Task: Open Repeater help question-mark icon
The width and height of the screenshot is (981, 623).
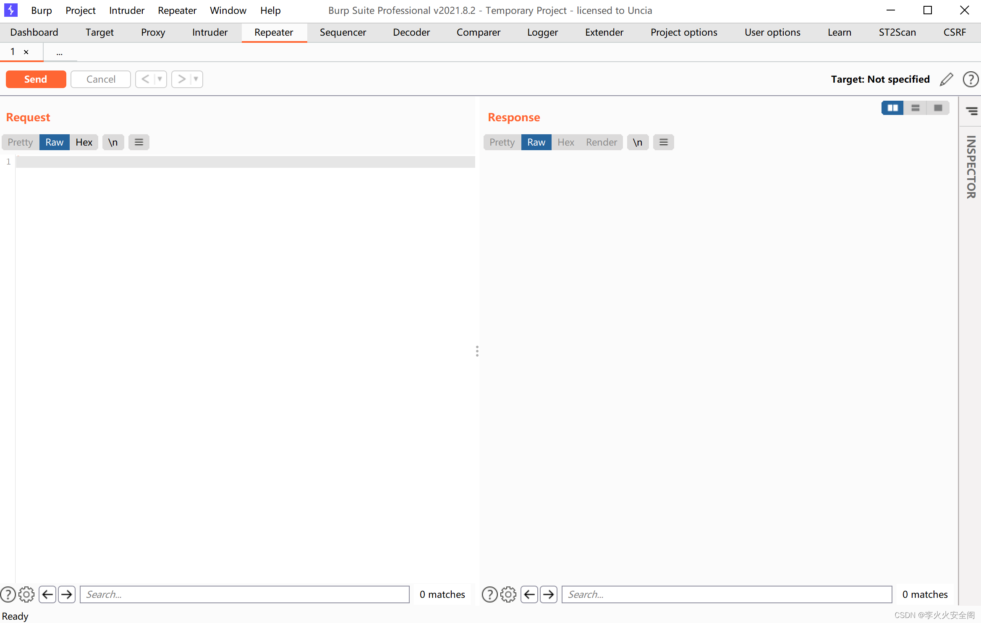Action: (971, 79)
